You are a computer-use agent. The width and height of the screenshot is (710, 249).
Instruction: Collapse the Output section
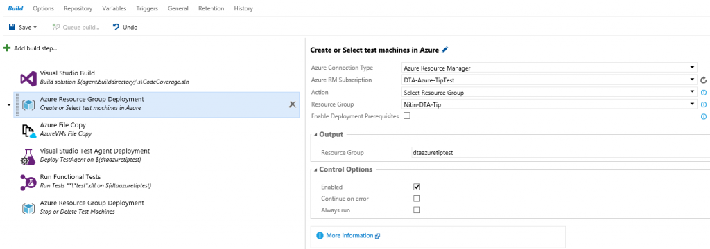pyautogui.click(x=315, y=135)
